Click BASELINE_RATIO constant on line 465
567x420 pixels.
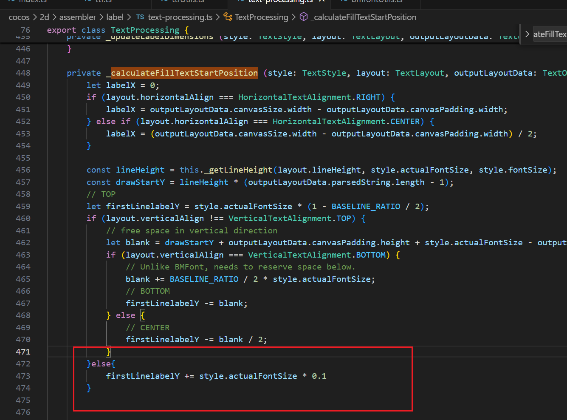point(204,279)
